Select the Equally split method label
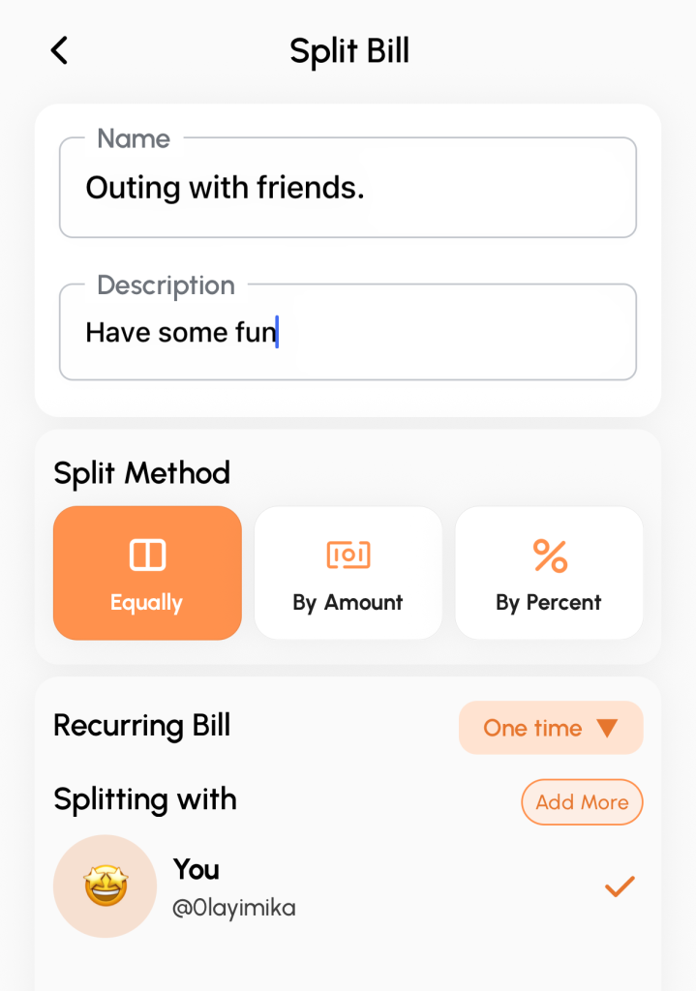The height and width of the screenshot is (991, 696). coord(146,603)
